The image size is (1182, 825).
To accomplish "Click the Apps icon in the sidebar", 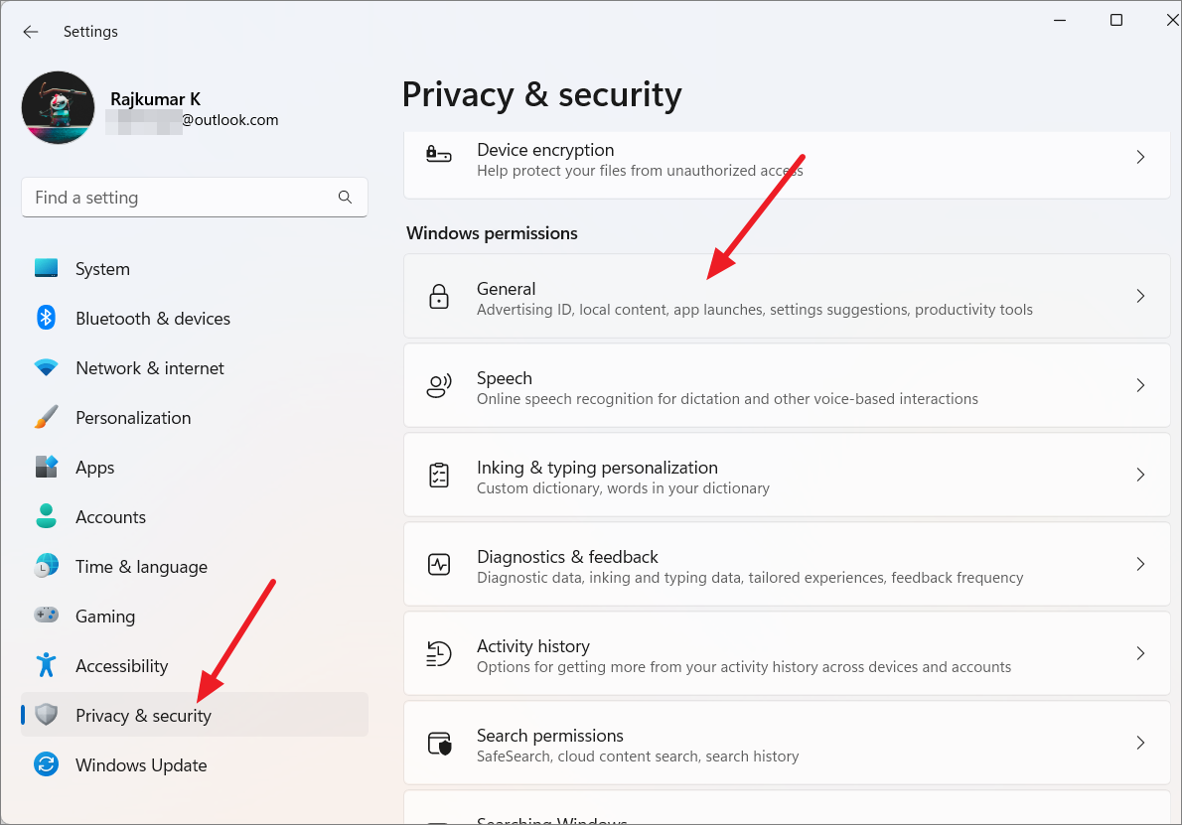I will tap(46, 467).
